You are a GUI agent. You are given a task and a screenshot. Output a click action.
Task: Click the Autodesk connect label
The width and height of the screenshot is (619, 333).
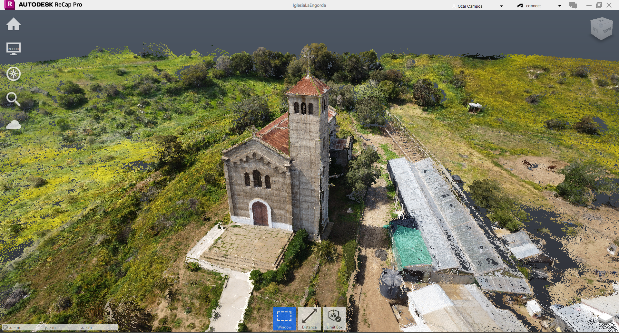point(533,6)
